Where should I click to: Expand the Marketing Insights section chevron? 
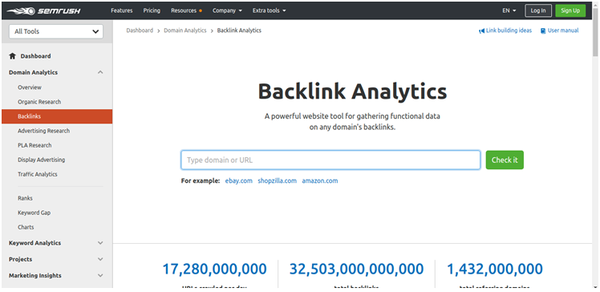[x=100, y=275]
